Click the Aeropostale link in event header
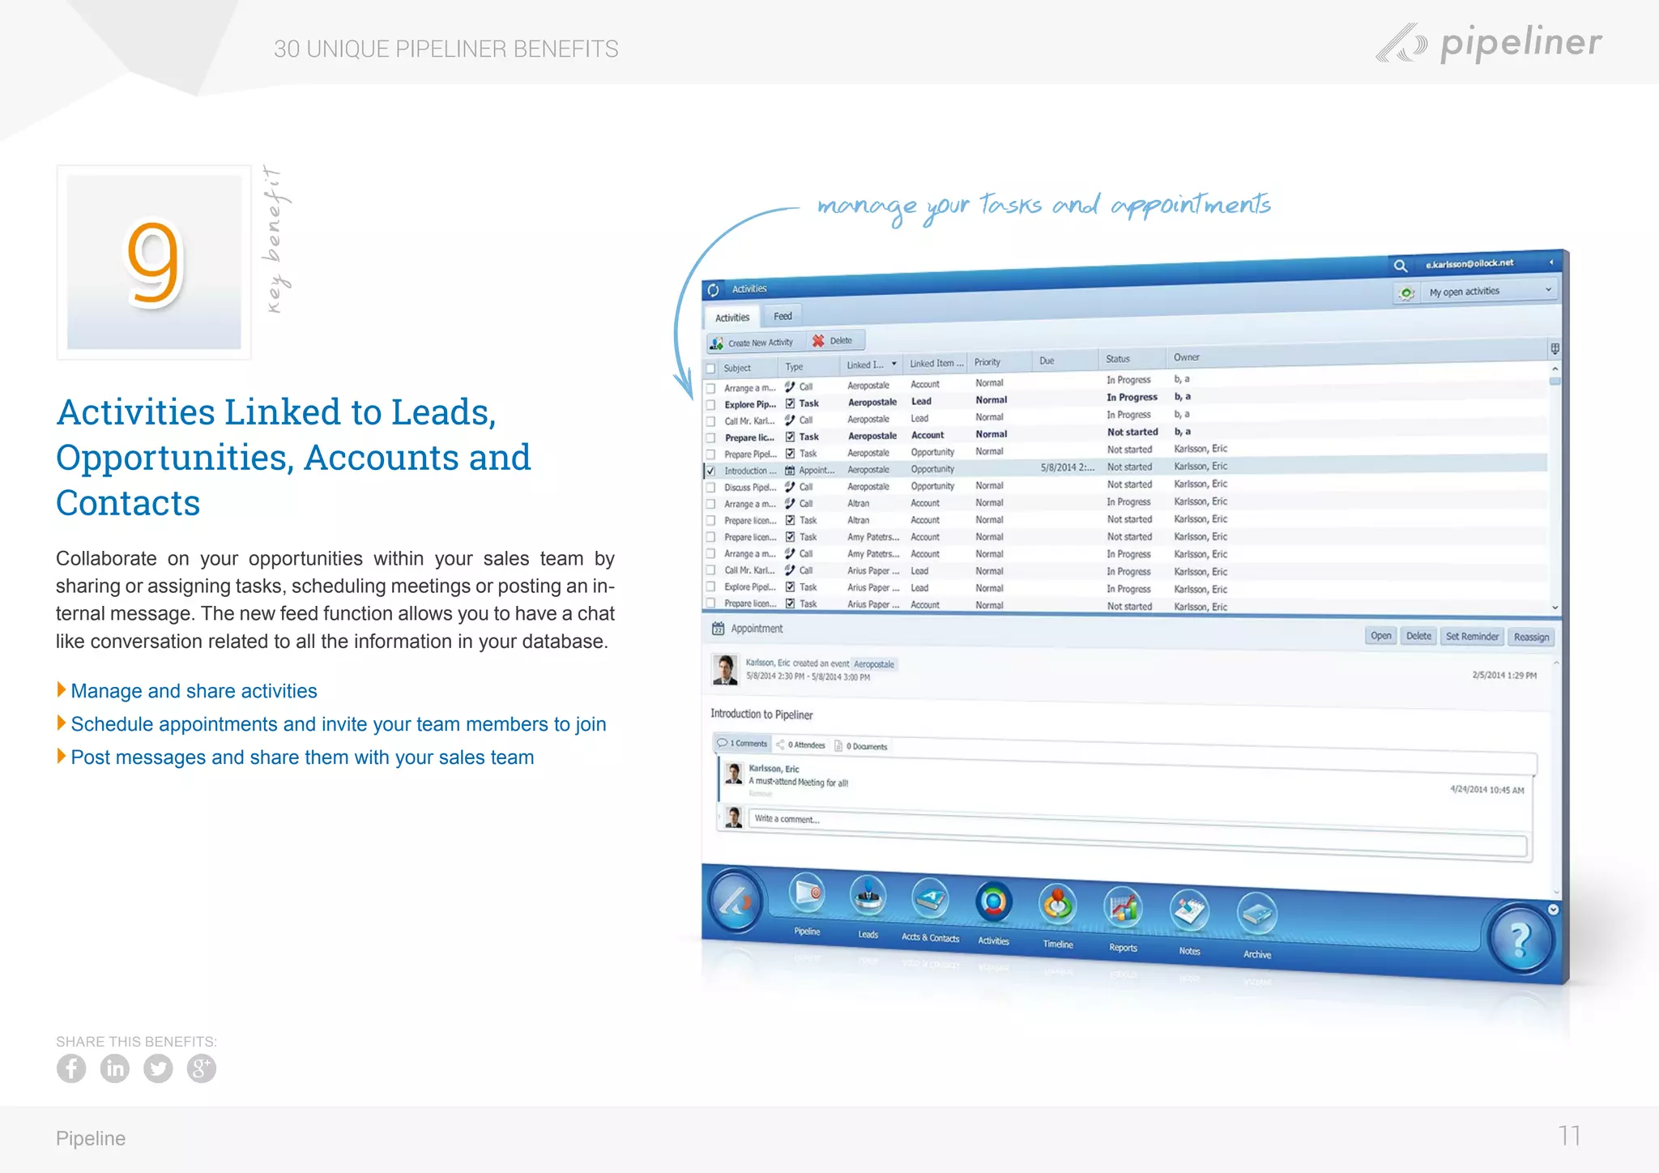This screenshot has height=1173, width=1659. pyautogui.click(x=874, y=664)
